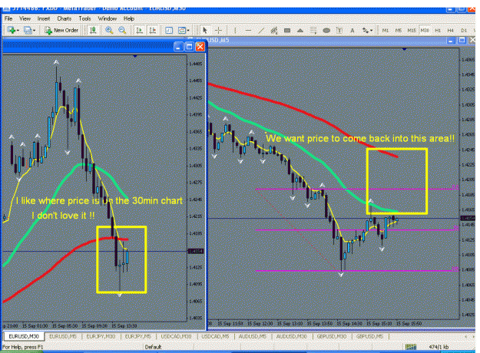Select the Crosshair tool
Viewport: 480px width, 353px height.
pyautogui.click(x=218, y=30)
